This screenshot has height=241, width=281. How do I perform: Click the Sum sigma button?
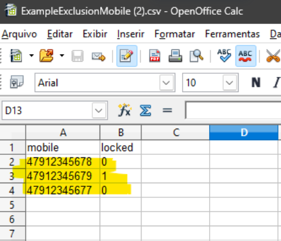pos(145,111)
